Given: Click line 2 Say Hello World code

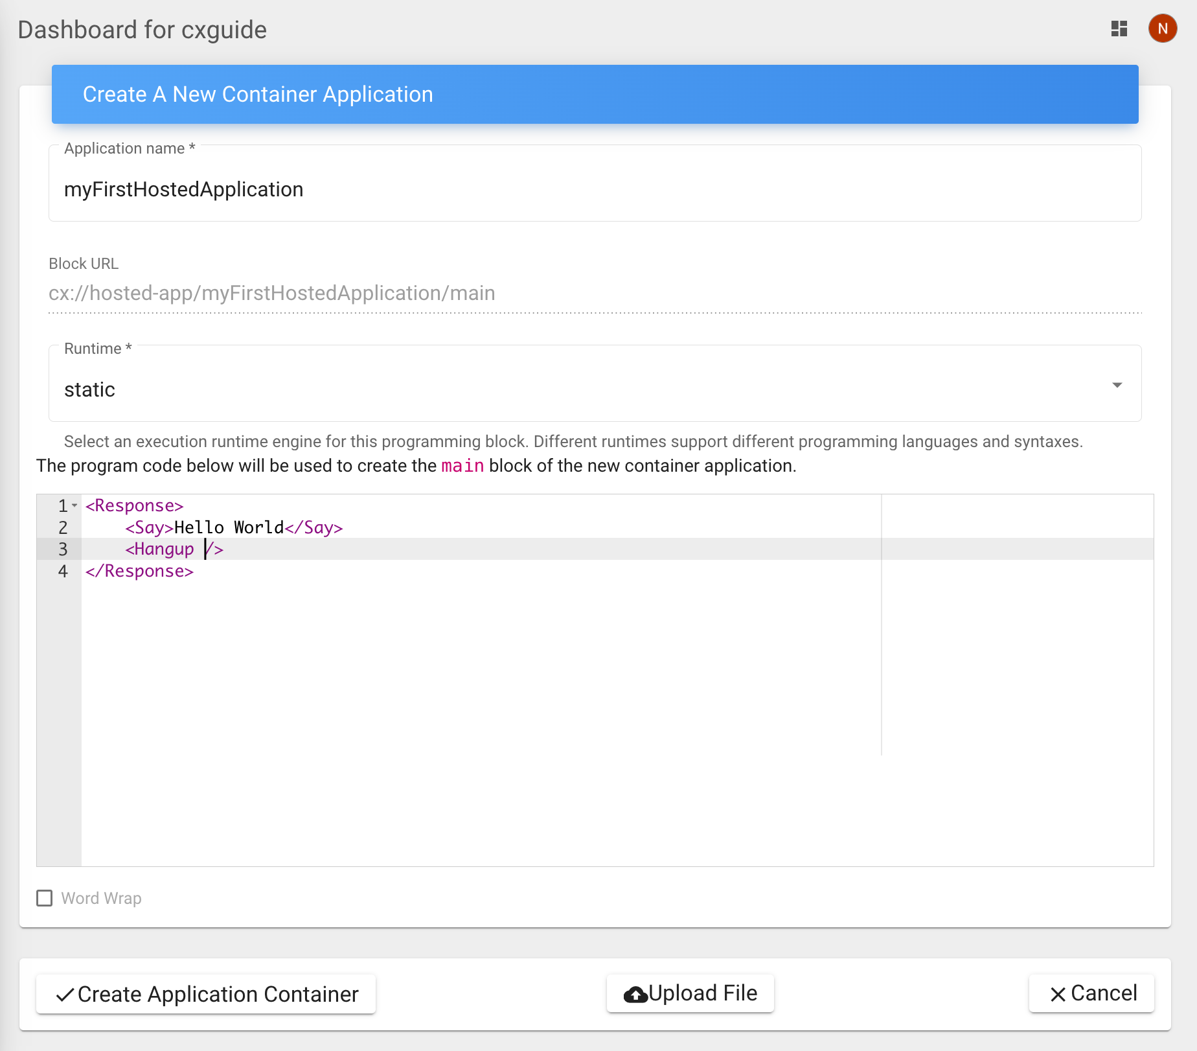Looking at the screenshot, I should click(x=233, y=527).
